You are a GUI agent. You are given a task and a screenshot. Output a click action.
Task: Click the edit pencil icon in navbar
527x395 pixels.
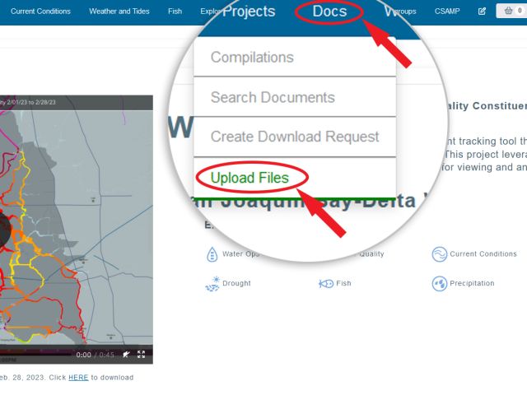coord(482,11)
